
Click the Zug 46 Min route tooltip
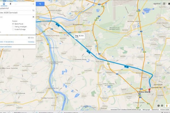tap(79, 36)
